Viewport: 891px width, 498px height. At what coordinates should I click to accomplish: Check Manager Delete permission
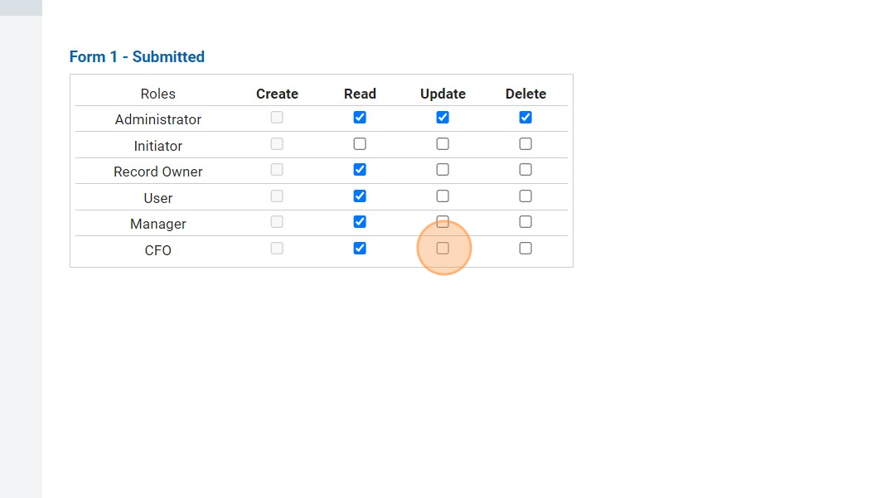[525, 222]
